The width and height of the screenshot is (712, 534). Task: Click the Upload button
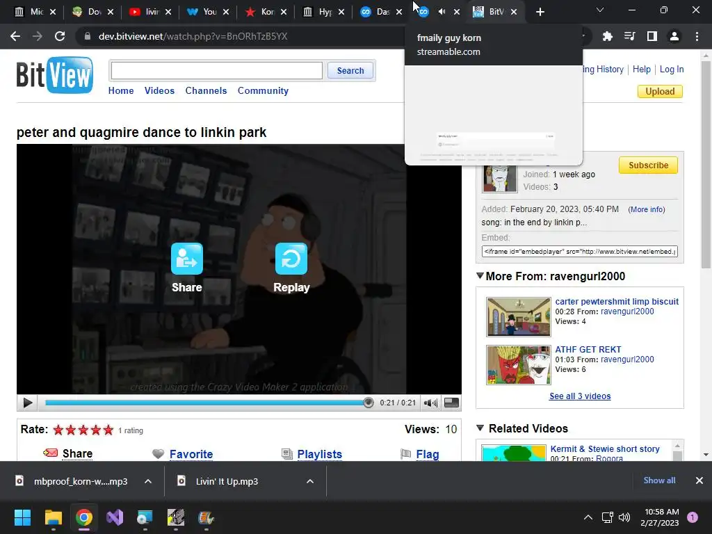(x=660, y=91)
